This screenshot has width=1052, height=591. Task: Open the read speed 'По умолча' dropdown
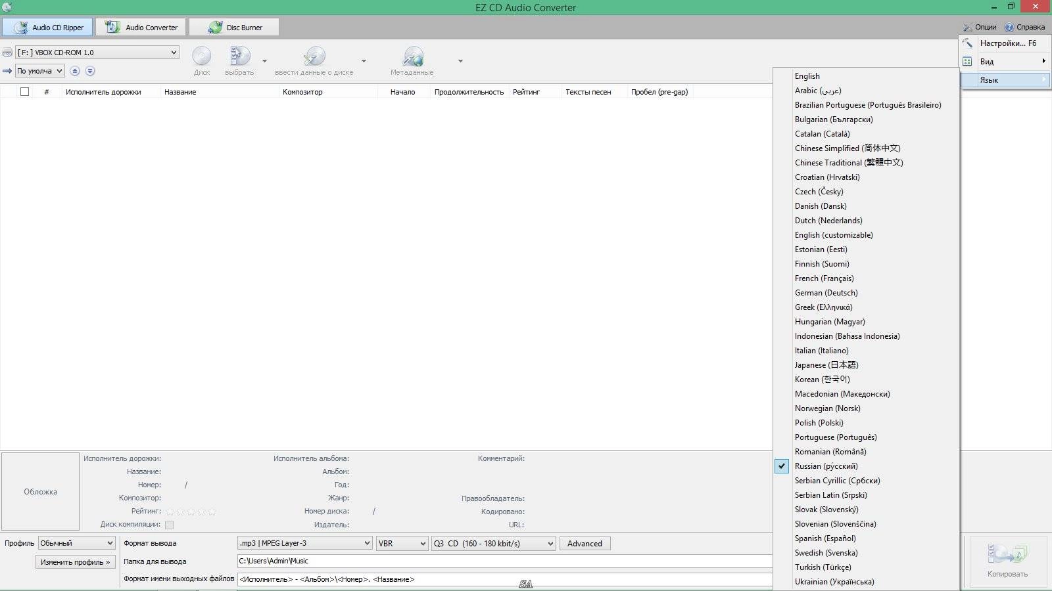40,71
